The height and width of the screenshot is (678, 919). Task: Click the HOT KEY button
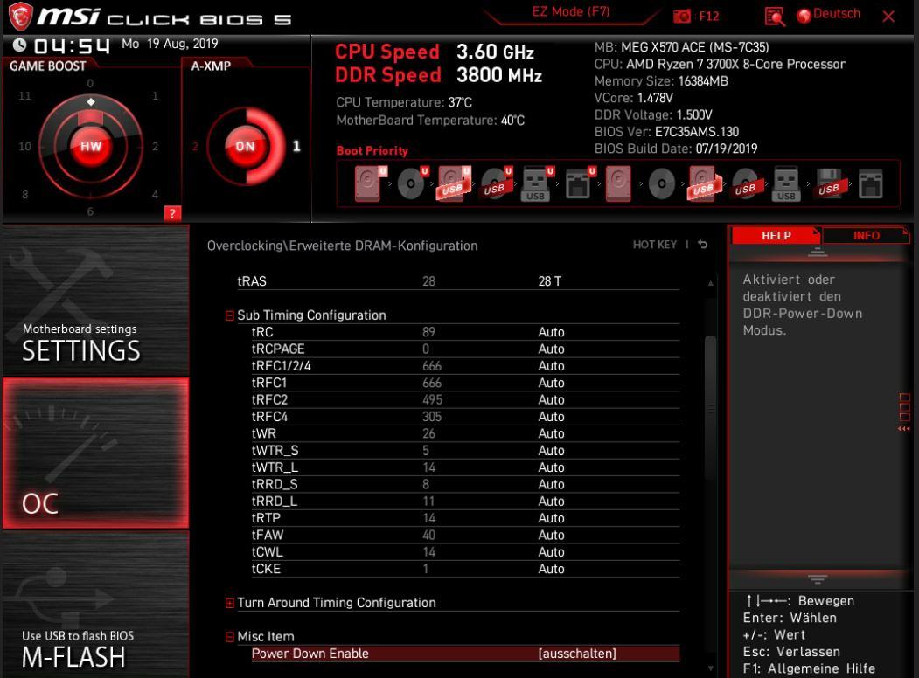click(654, 245)
